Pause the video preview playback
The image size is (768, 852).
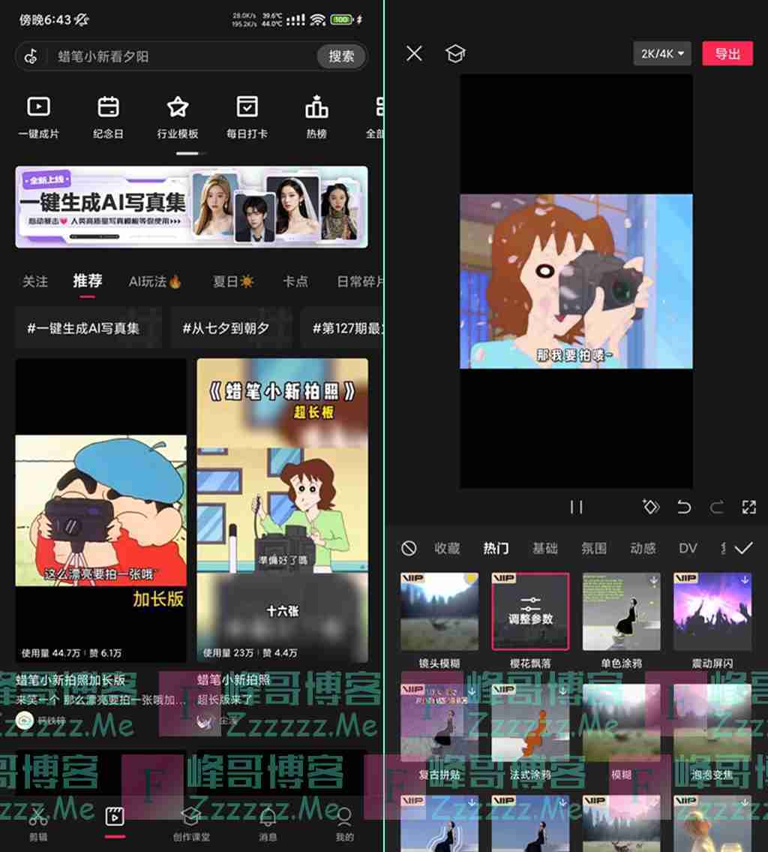[x=577, y=507]
